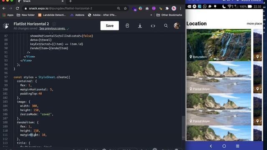Bookmark this page with the star icon
The image size is (267, 150).
(x=125, y=8)
